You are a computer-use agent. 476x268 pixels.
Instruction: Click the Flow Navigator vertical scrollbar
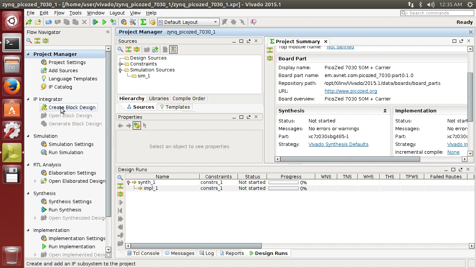(108, 134)
